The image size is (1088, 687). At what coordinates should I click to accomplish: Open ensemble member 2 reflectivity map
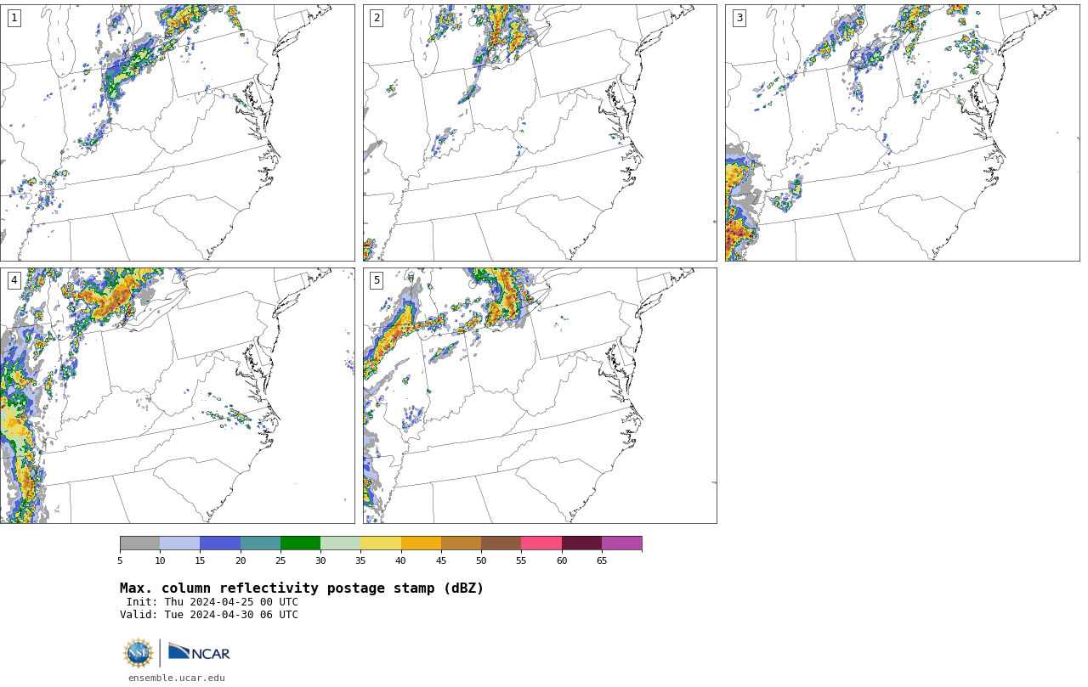[540, 132]
